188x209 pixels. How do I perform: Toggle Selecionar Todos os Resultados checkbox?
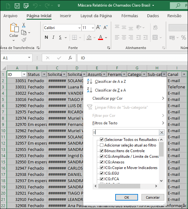click(102, 140)
